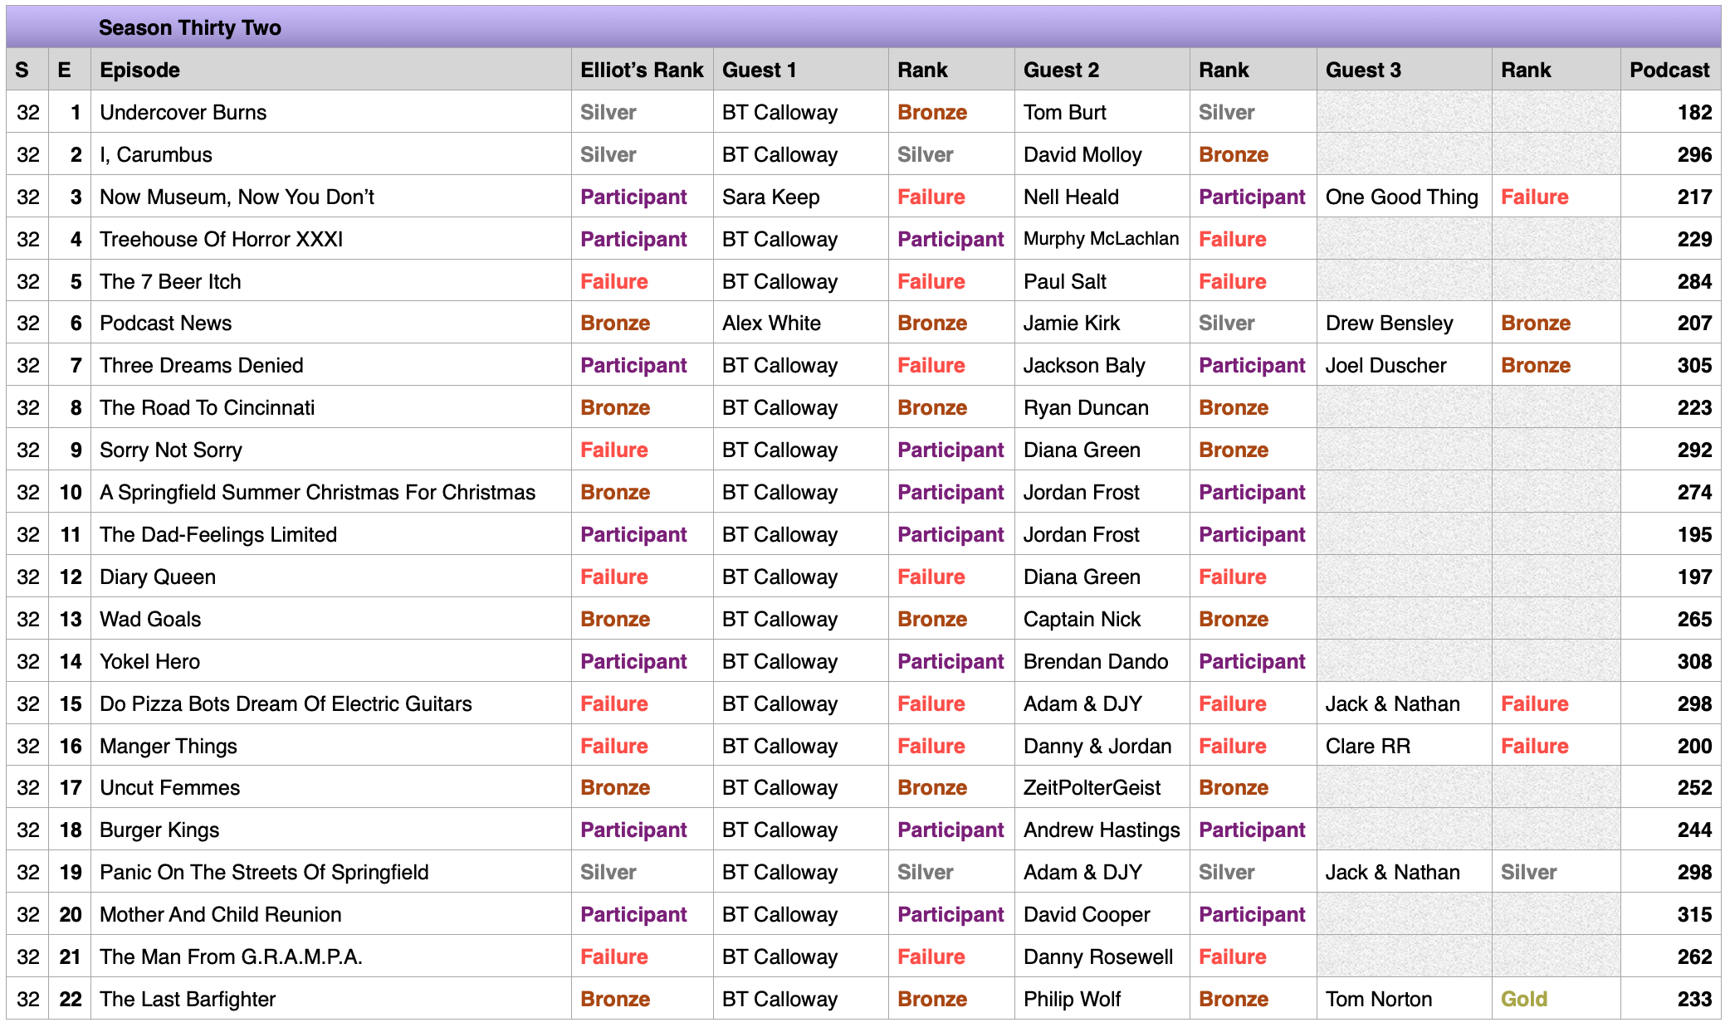
Task: Select the Sara Keep guest cell
Action: [800, 197]
